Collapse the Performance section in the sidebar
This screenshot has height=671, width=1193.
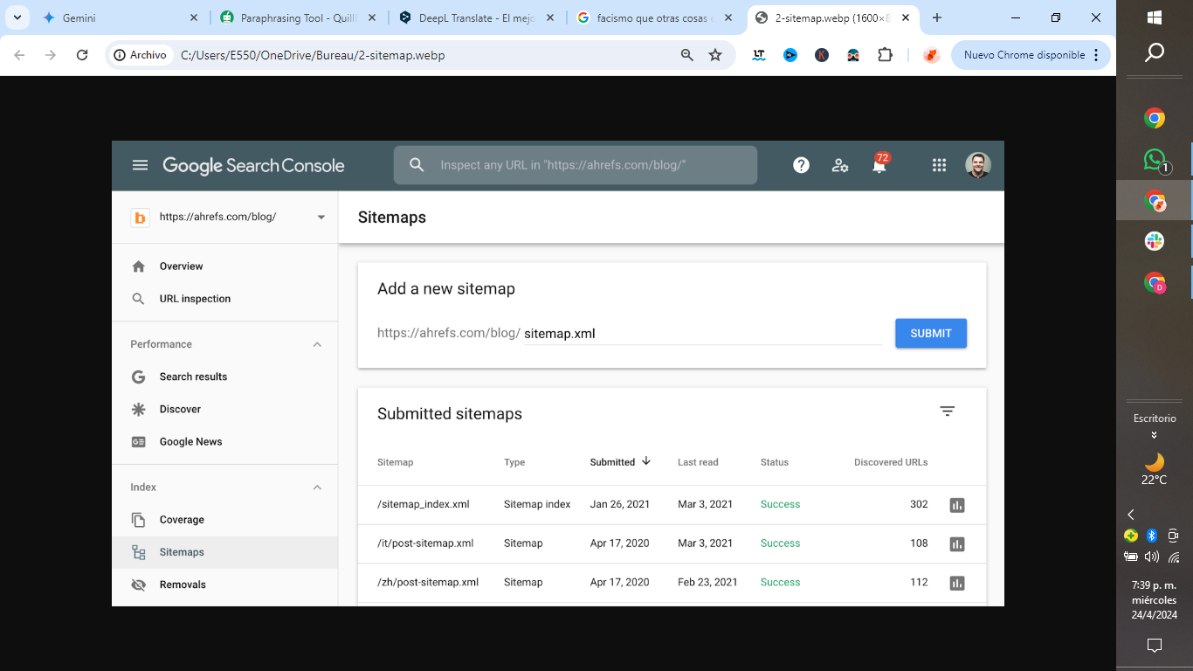pos(317,344)
